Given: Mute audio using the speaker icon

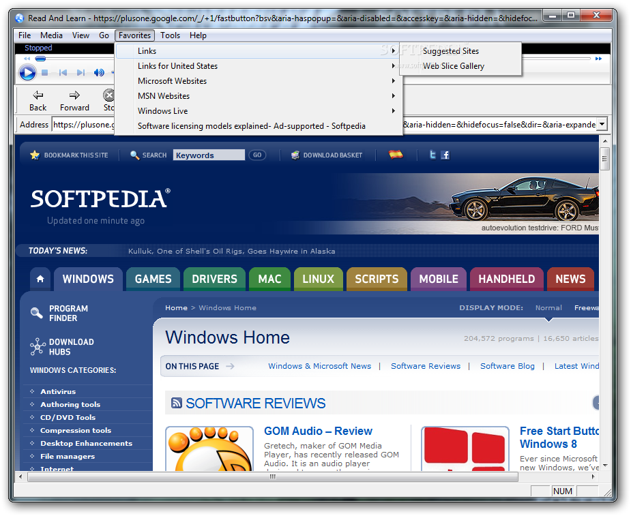Looking at the screenshot, I should [x=99, y=73].
